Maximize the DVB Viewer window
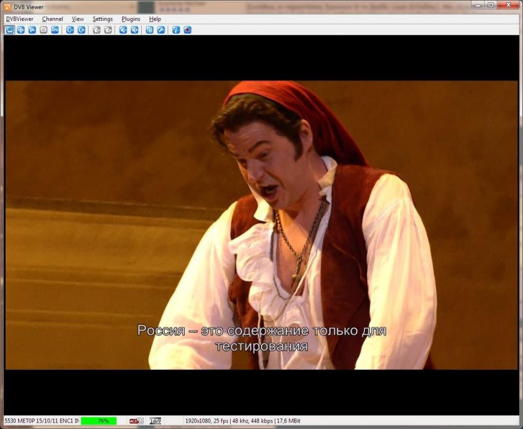This screenshot has width=523, height=429. point(491,5)
